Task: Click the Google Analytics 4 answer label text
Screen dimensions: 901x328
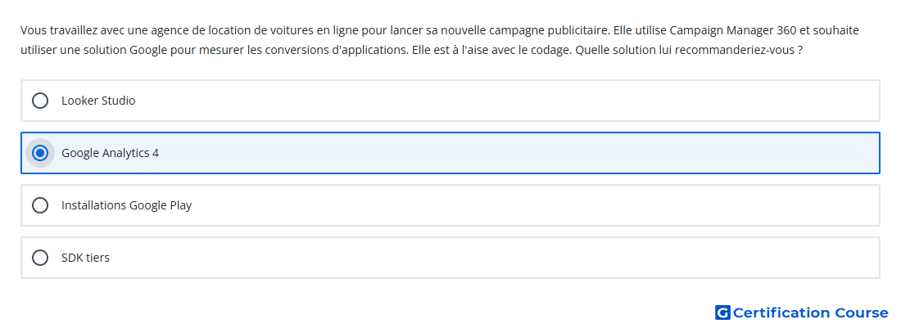Action: pyautogui.click(x=111, y=153)
